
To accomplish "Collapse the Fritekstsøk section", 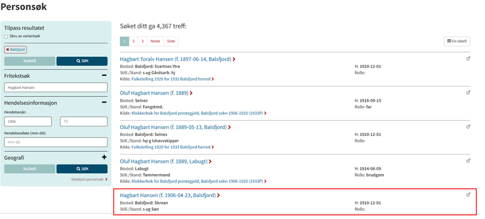I will [104, 76].
